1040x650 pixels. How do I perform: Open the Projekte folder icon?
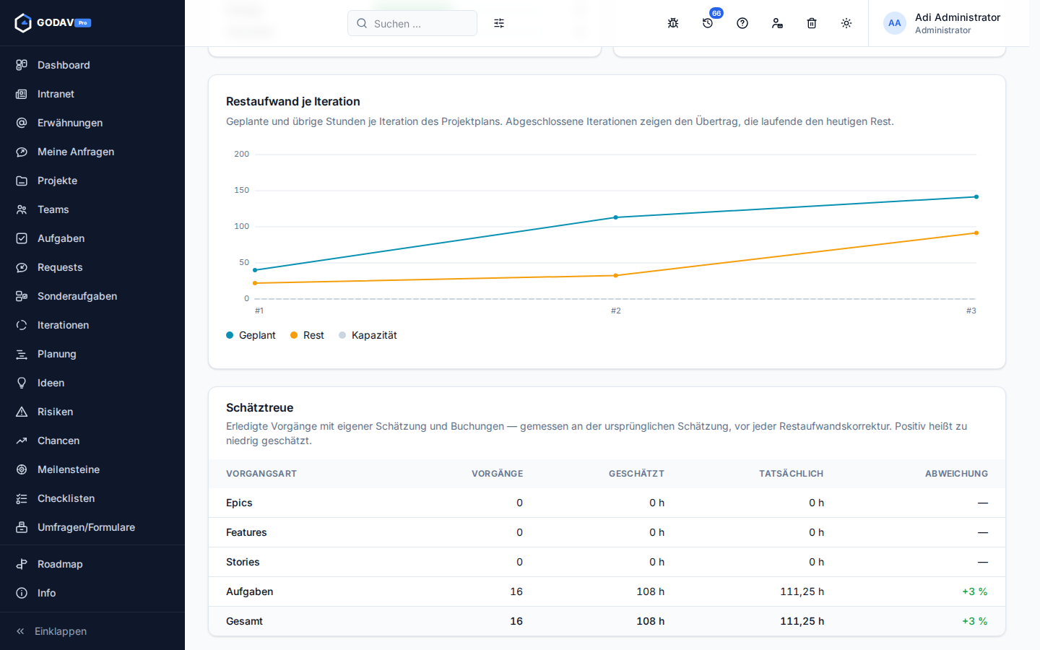(22, 181)
